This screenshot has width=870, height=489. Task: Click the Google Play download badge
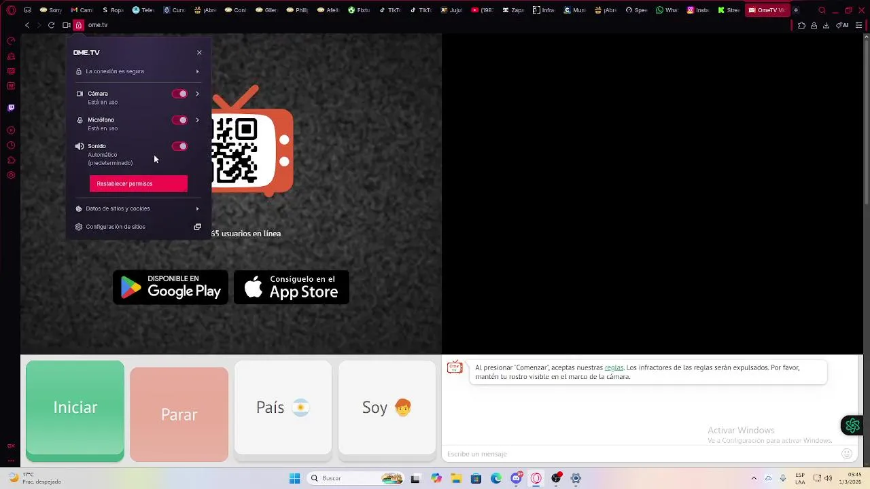[x=171, y=287]
